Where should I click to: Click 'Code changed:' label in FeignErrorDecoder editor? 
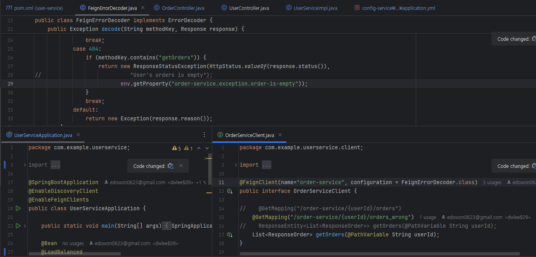coord(513,39)
